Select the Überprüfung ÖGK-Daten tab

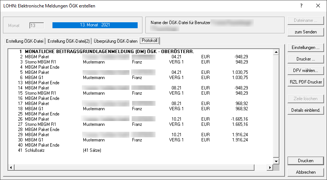[115, 40]
